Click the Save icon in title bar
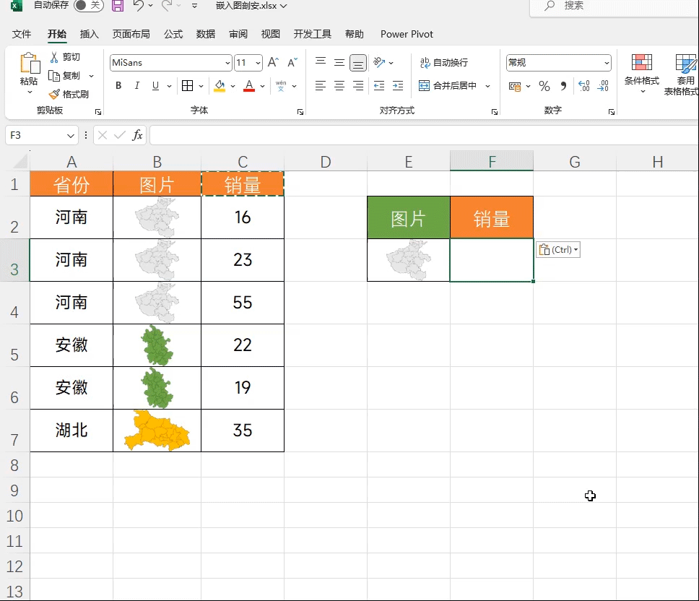699x601 pixels. tap(118, 6)
